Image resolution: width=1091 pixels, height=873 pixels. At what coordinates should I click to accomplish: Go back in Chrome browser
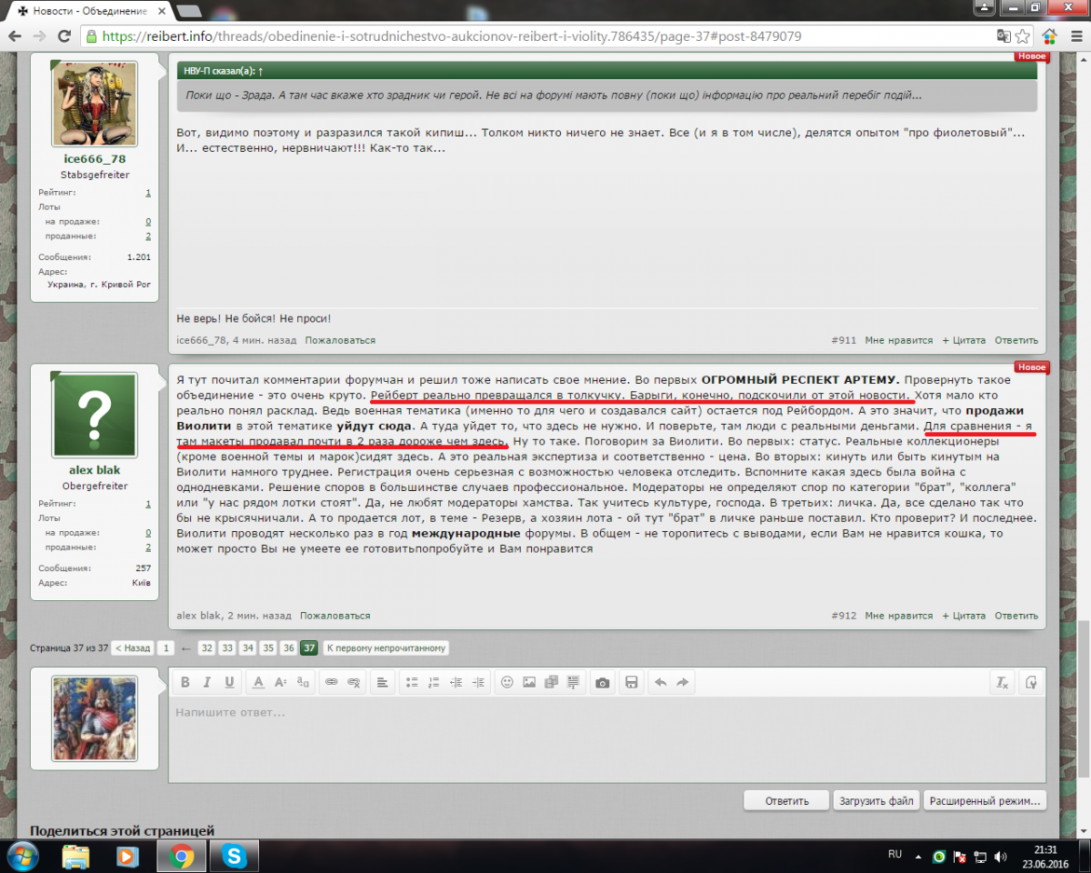15,36
